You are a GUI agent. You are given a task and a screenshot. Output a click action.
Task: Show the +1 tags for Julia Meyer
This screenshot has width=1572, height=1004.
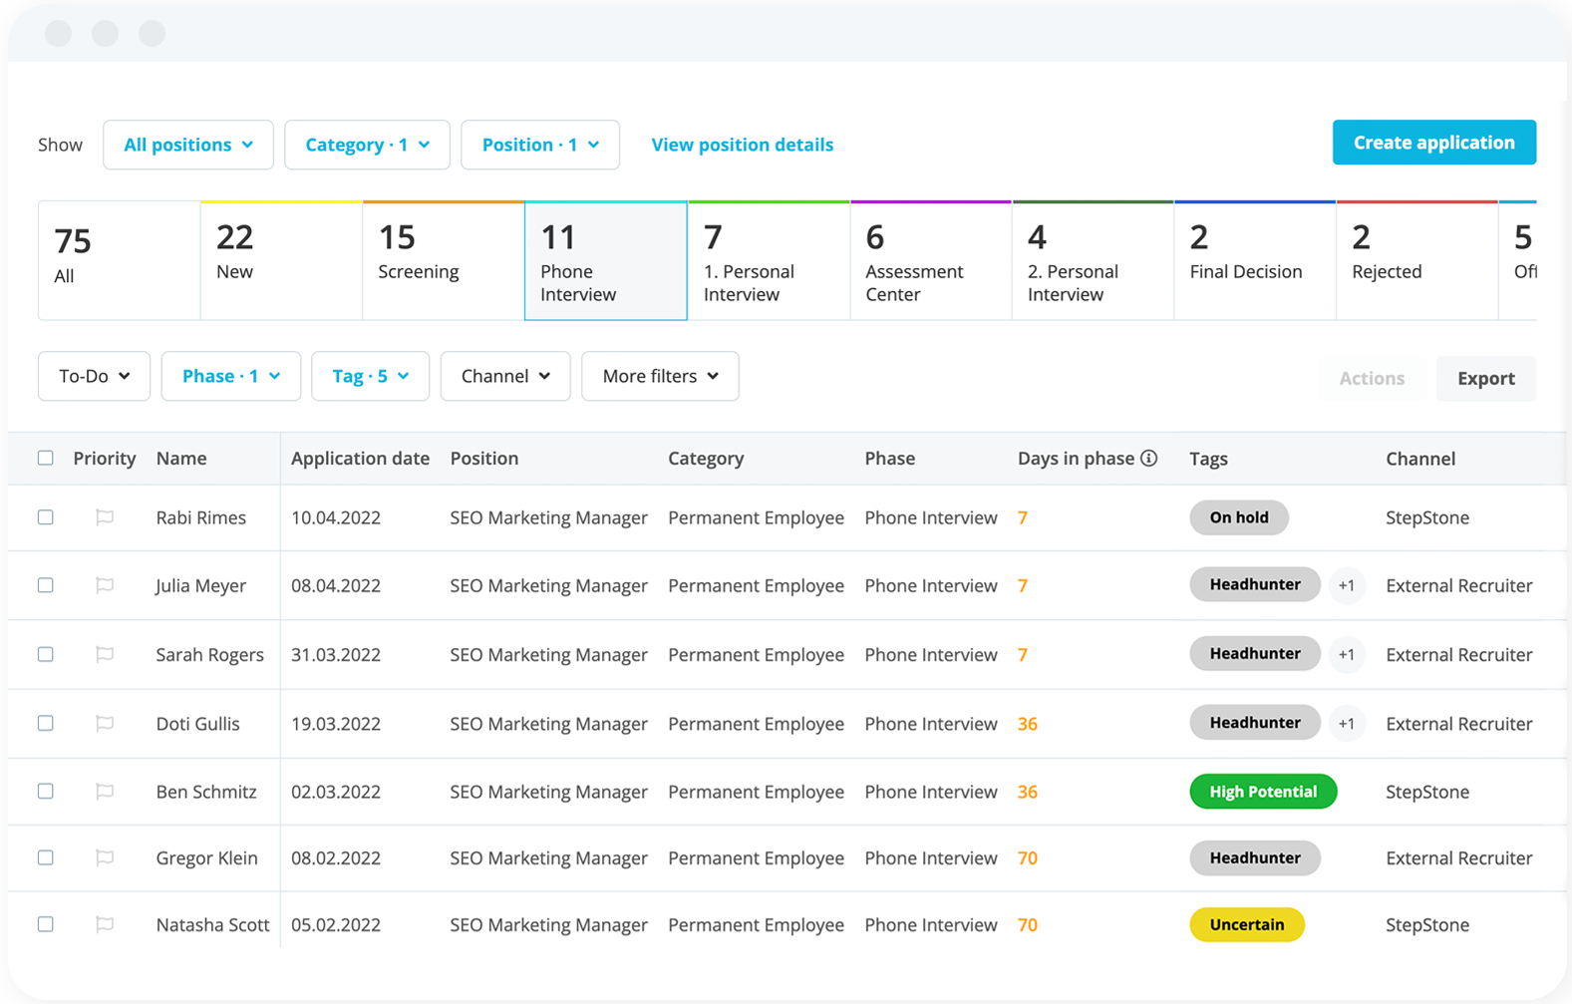pos(1347,585)
